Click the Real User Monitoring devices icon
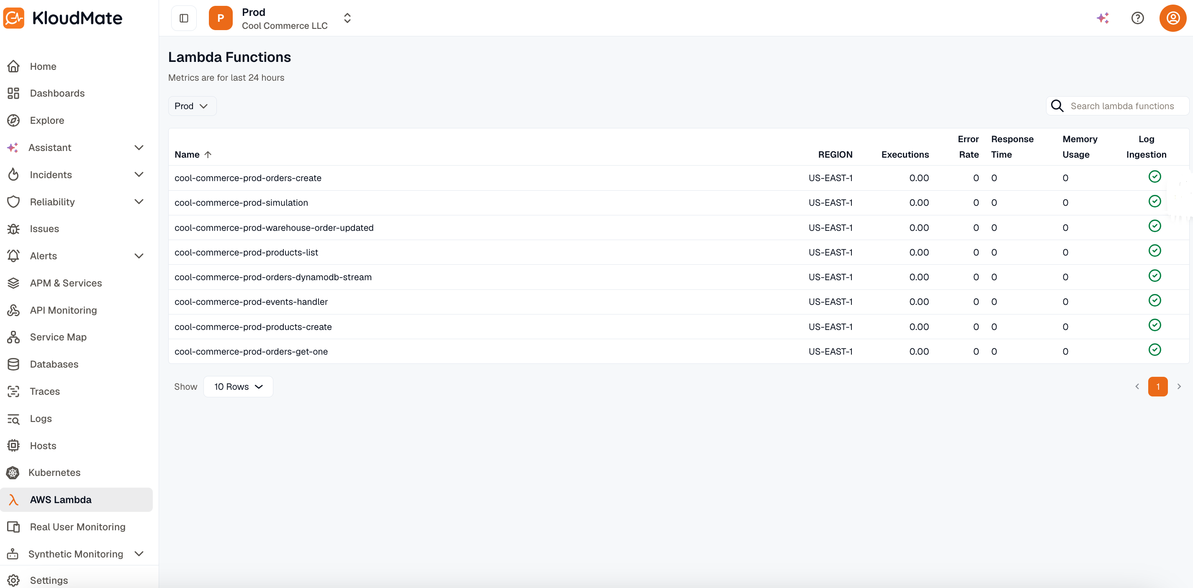Viewport: 1193px width, 588px height. [x=13, y=527]
